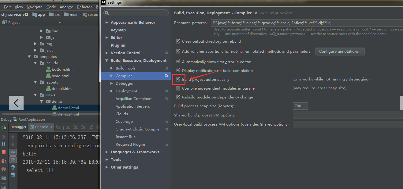Enable Compile independent modules in parallel
This screenshot has width=403, height=189.
coord(178,88)
